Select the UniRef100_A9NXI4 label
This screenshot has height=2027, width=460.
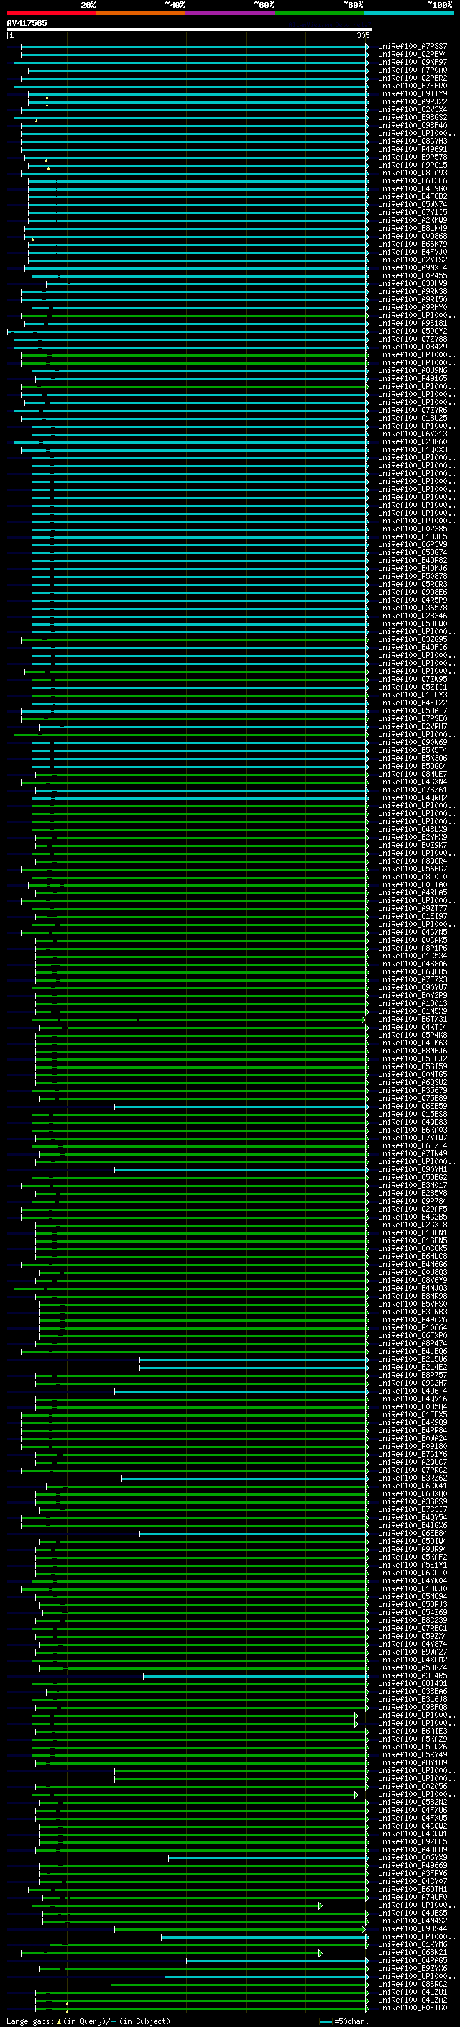click(412, 267)
